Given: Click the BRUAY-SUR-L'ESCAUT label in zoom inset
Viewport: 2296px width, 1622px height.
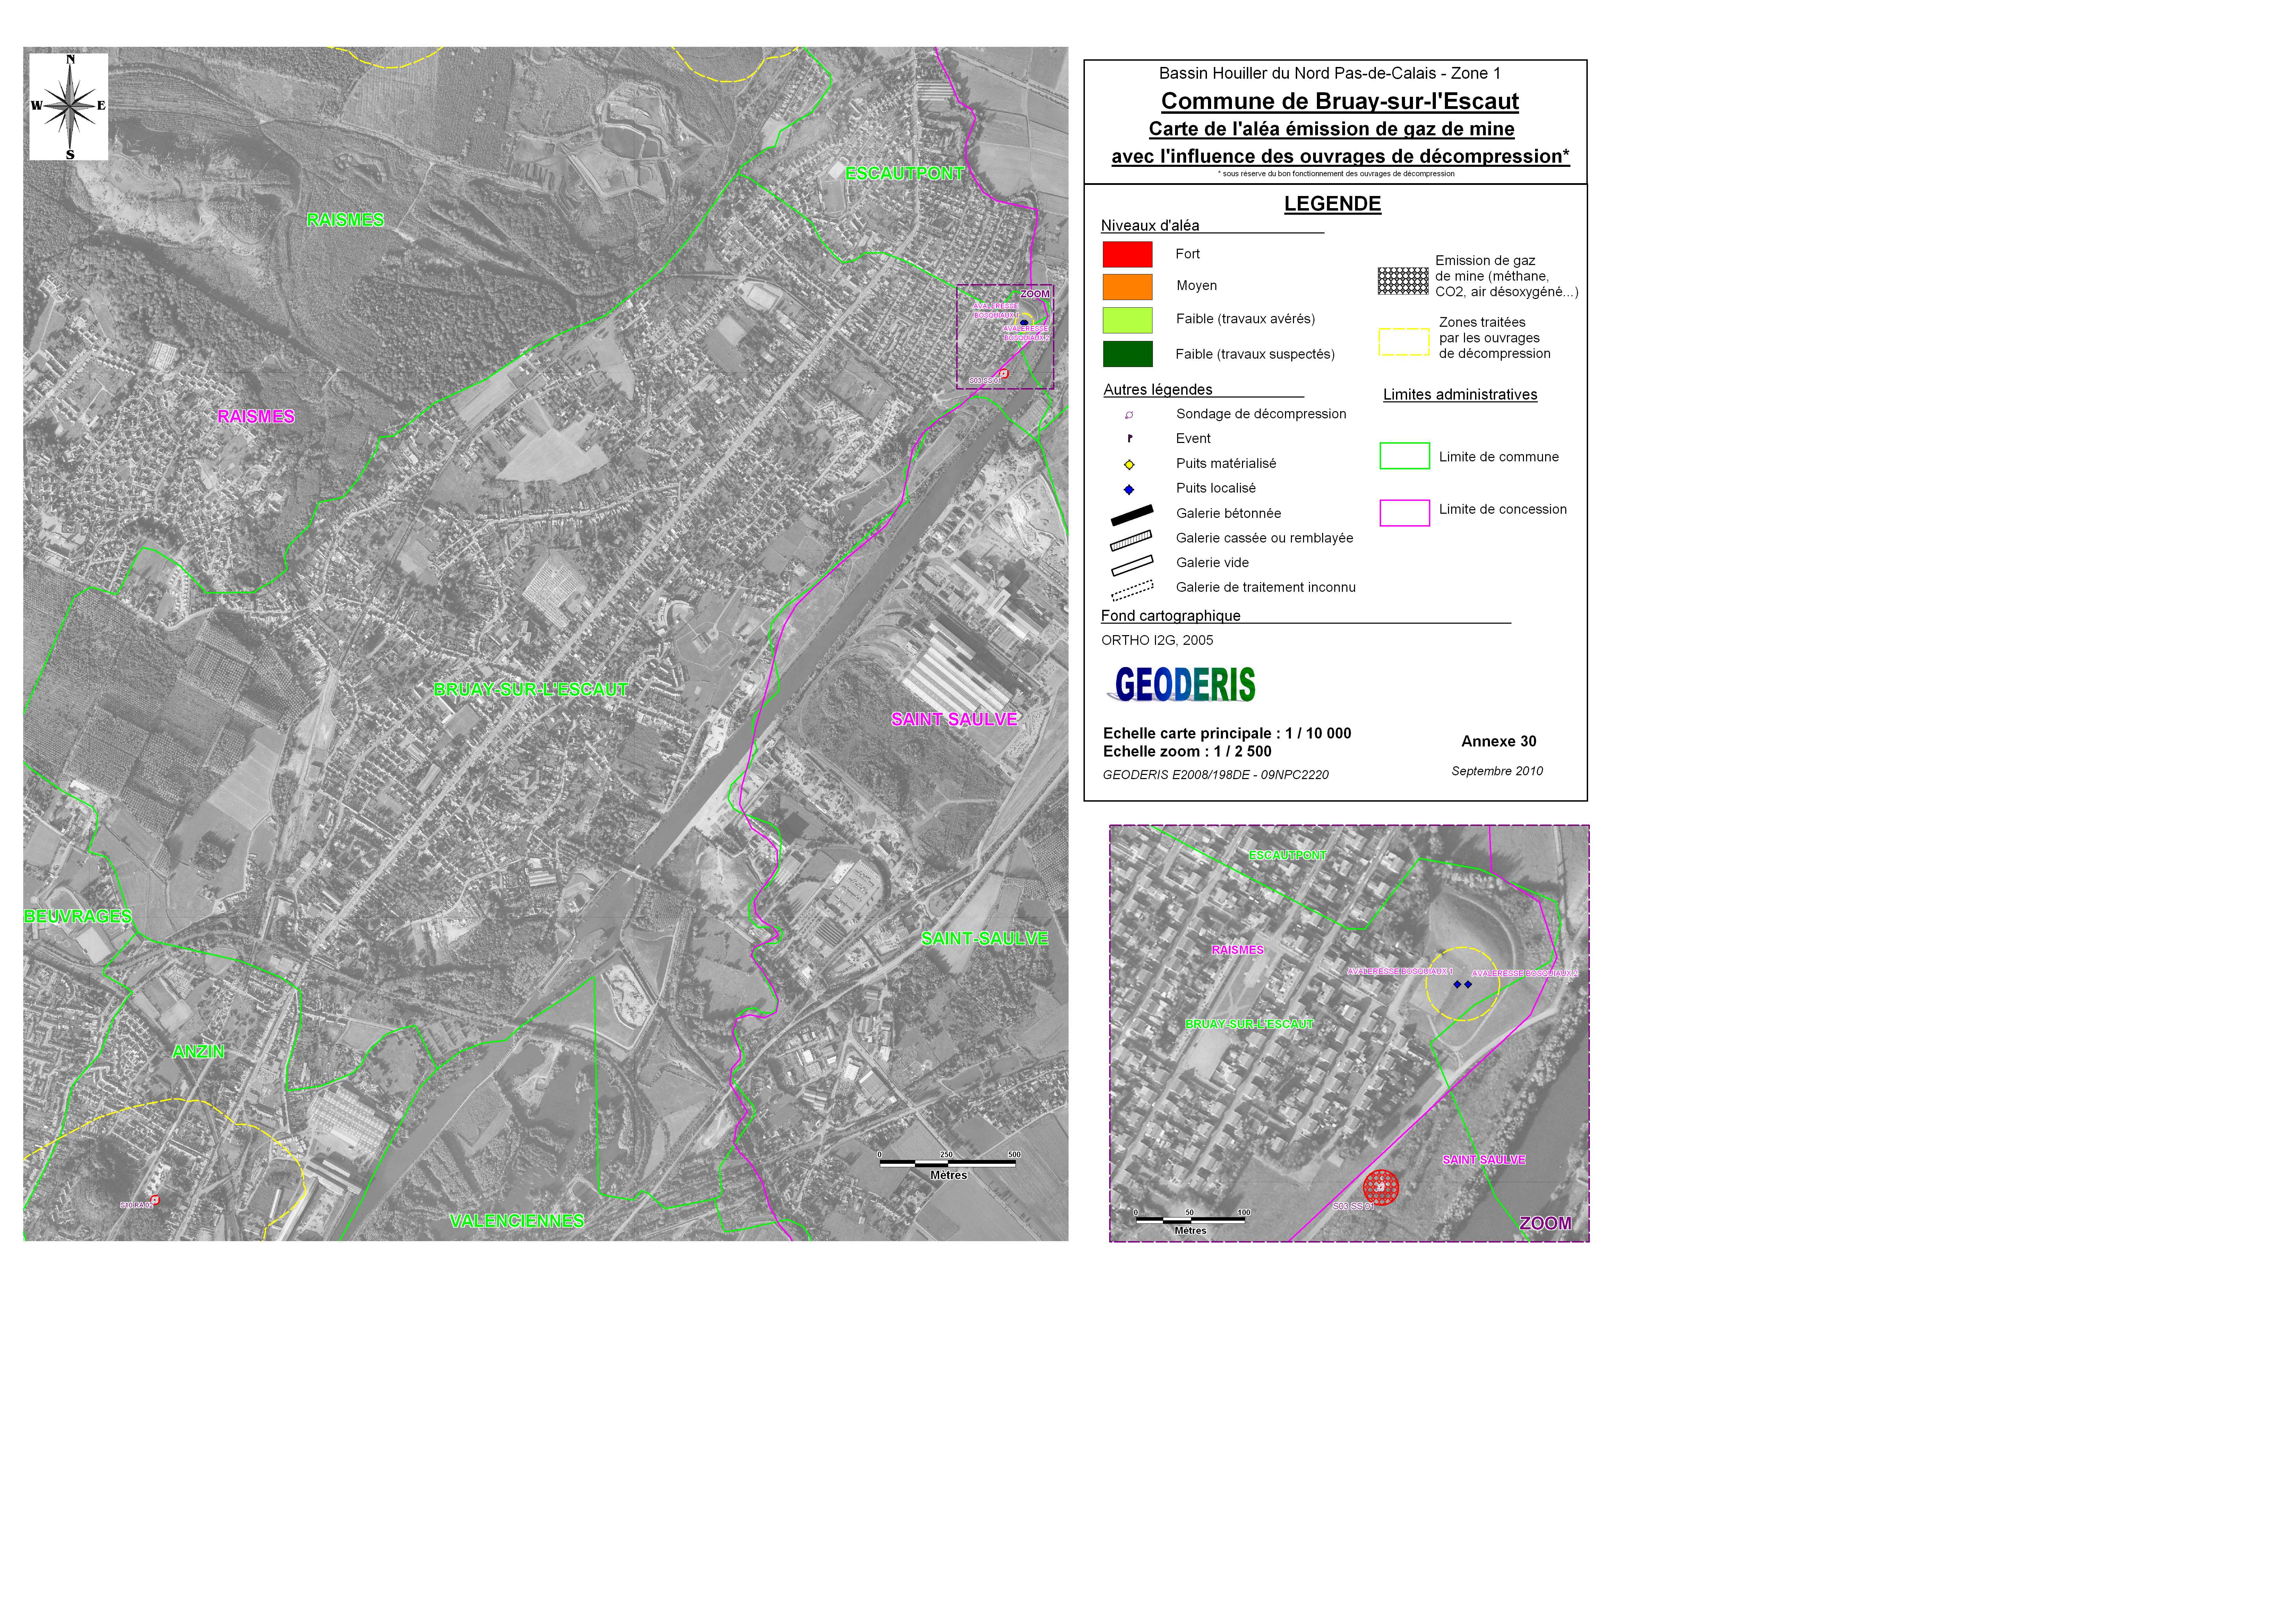Looking at the screenshot, I should 1249,1024.
